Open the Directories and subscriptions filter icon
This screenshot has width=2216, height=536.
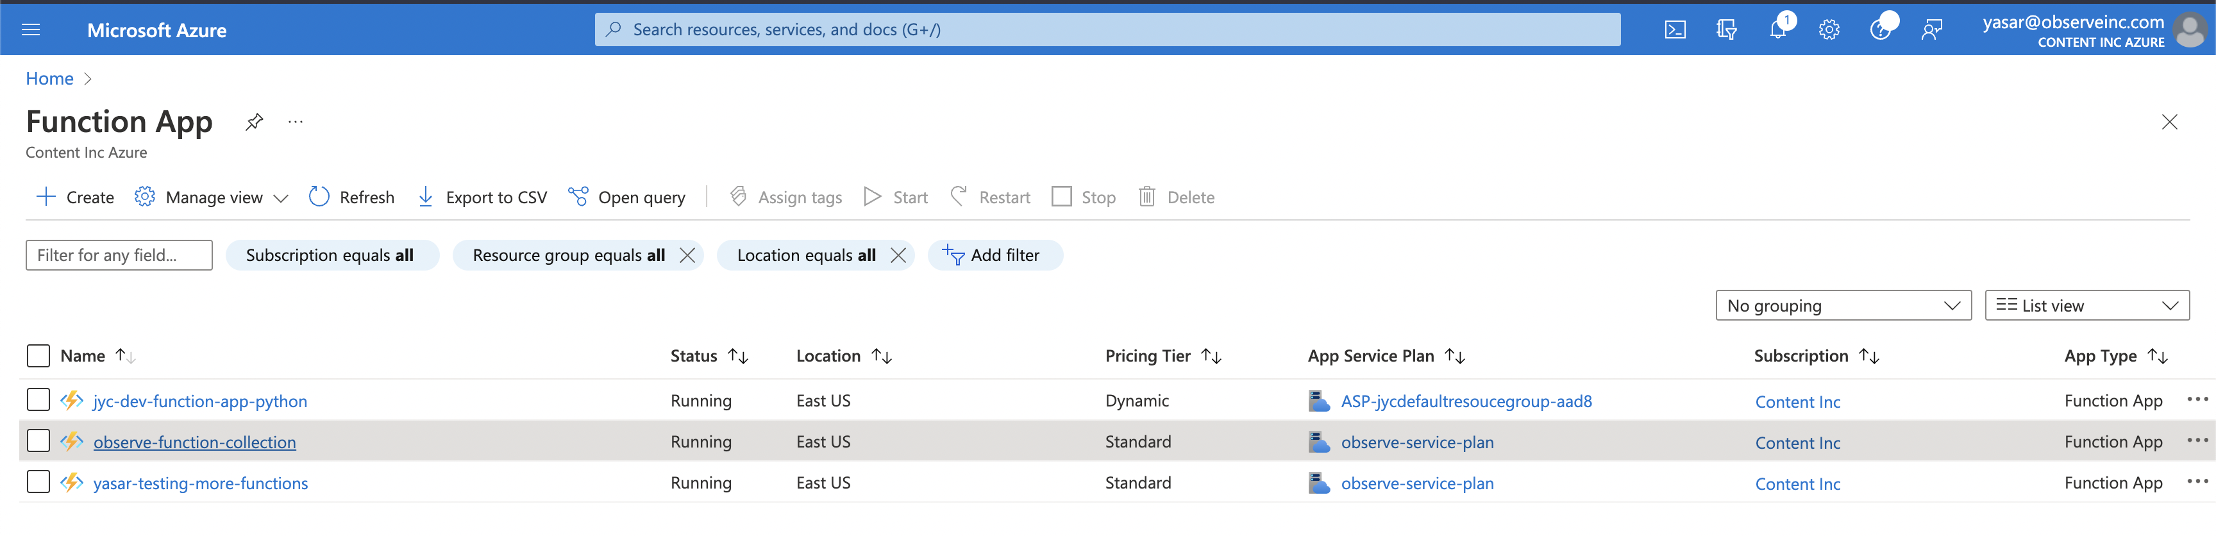tap(1725, 30)
